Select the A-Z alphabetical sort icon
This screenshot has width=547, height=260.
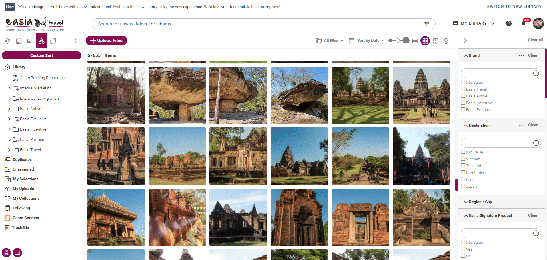point(8,41)
